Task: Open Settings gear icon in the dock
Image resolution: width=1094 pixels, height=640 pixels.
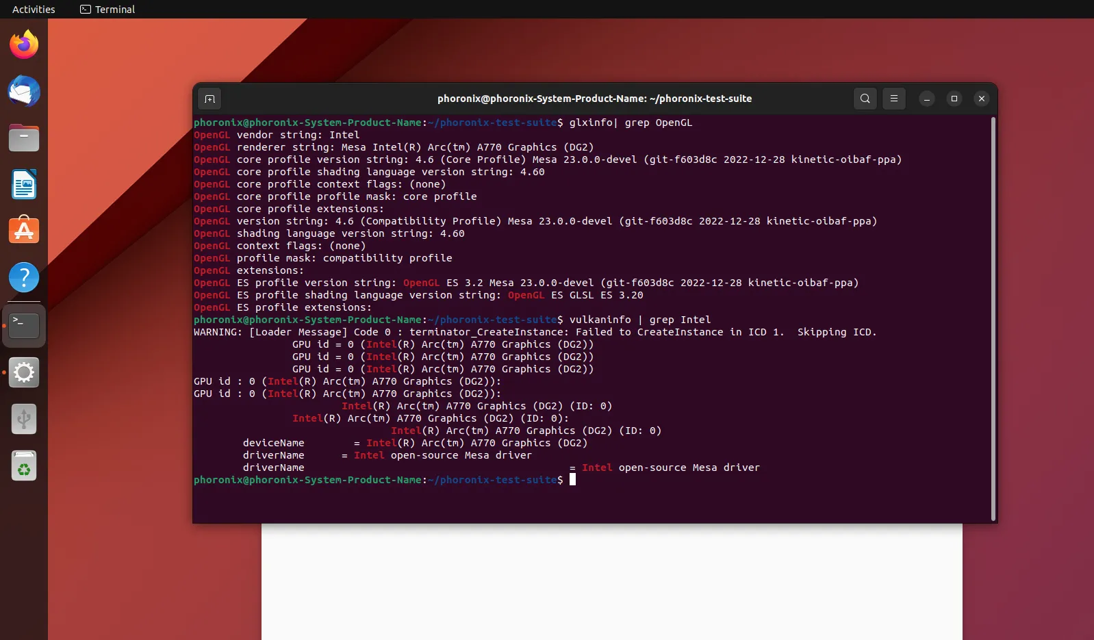Action: point(24,372)
